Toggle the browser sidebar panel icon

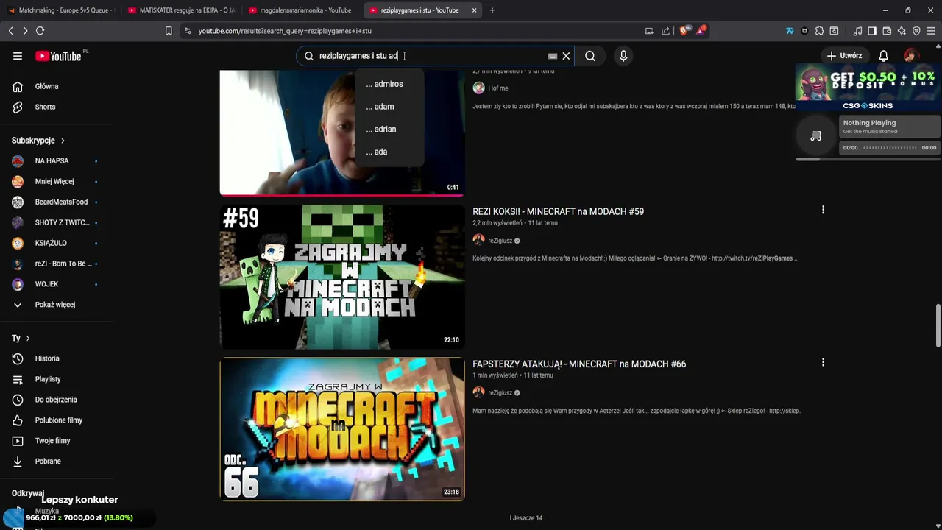pos(872,31)
